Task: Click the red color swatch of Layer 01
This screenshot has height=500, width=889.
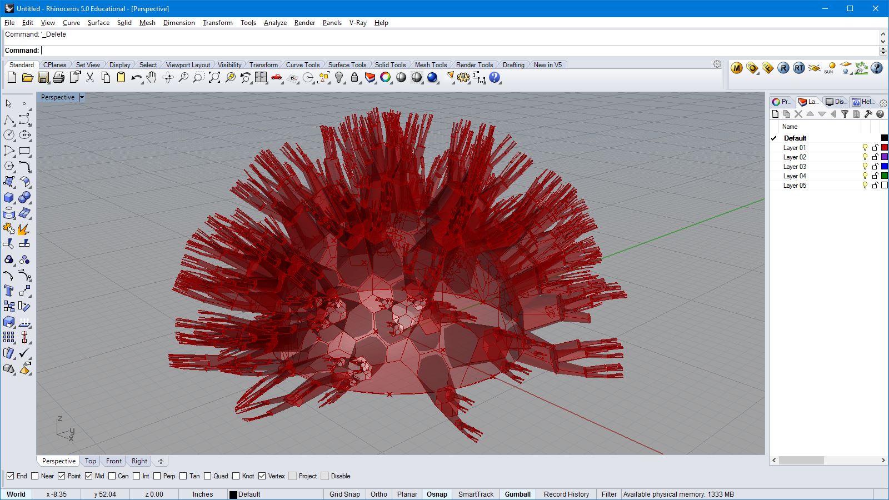Action: (885, 148)
